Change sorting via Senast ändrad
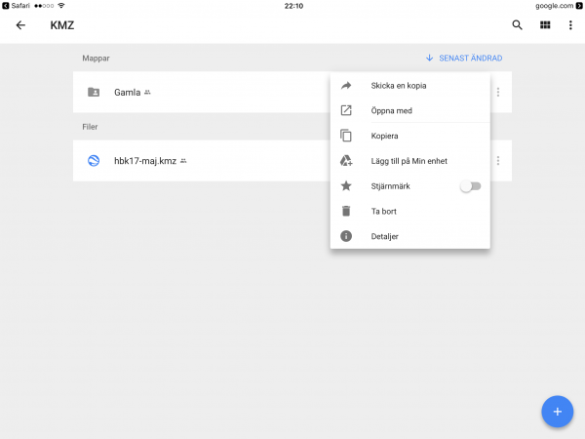The height and width of the screenshot is (439, 585). click(464, 58)
